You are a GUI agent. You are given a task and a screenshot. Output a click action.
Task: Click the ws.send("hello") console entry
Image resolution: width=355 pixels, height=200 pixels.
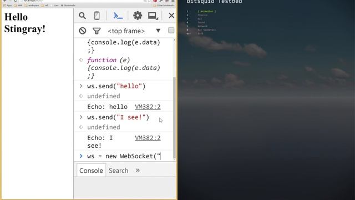coord(116,86)
